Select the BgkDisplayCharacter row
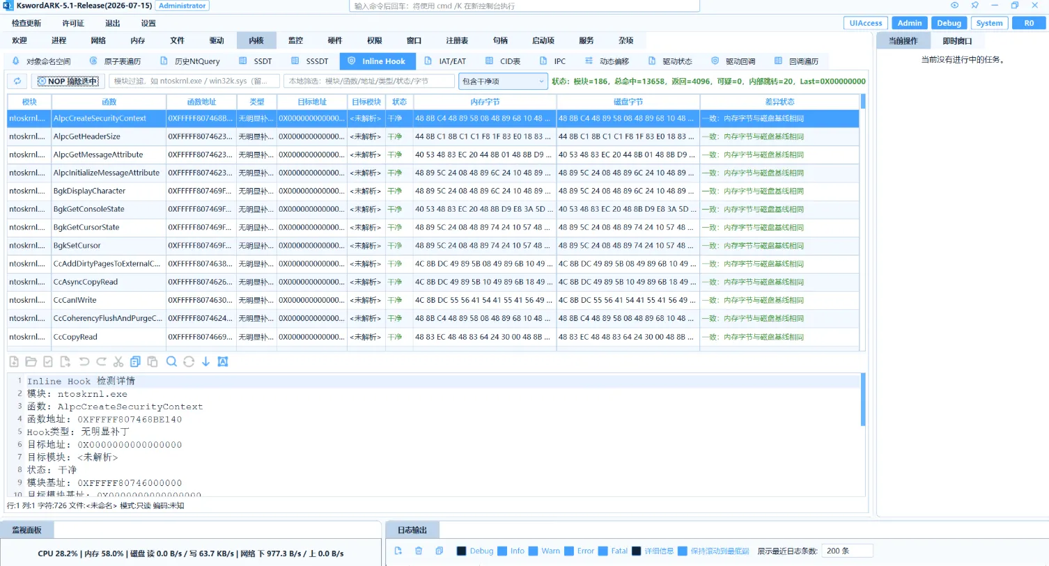The width and height of the screenshot is (1049, 566). point(433,191)
